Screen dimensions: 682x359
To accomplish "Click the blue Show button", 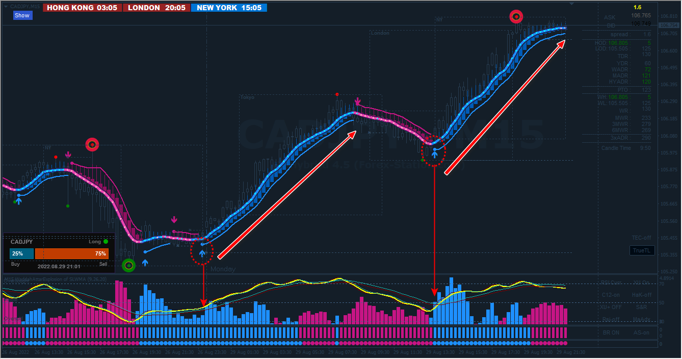I will [22, 15].
